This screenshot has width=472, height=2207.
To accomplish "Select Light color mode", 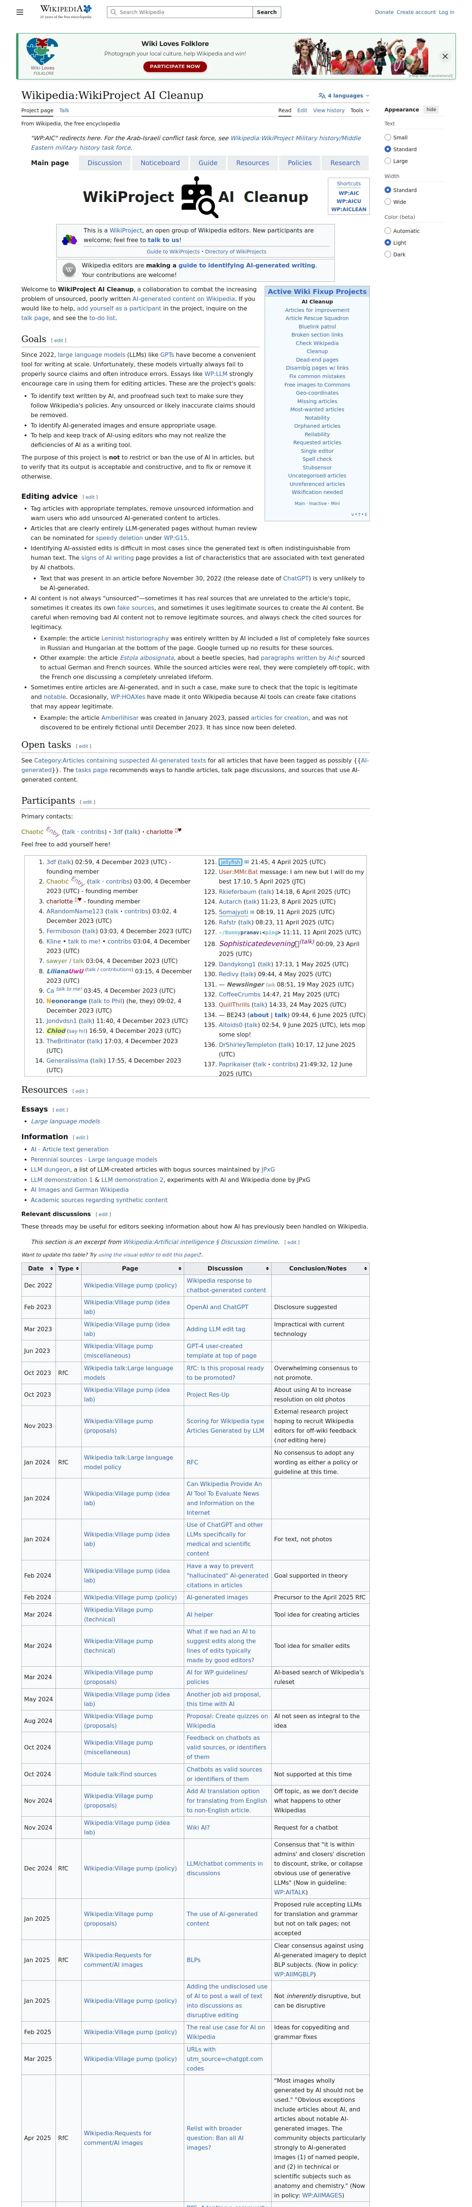I will coord(388,242).
